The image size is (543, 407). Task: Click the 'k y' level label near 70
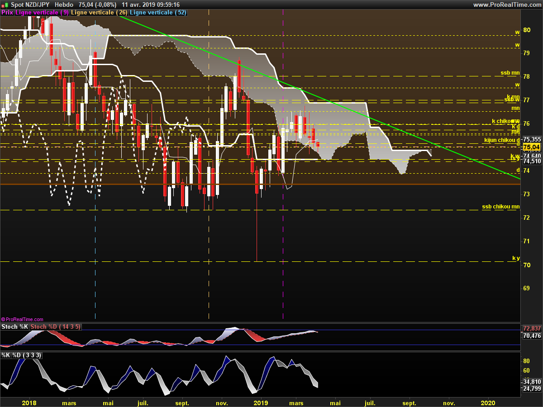click(x=516, y=258)
